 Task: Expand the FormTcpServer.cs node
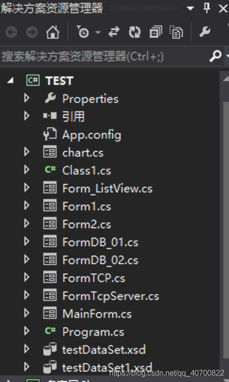(27, 296)
